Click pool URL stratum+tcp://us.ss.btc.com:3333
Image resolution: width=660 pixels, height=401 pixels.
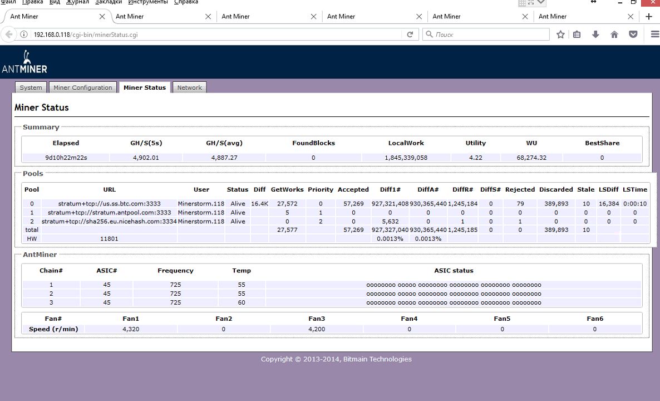click(110, 203)
